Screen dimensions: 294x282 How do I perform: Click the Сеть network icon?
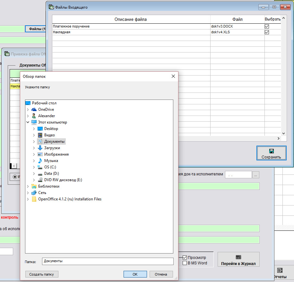click(34, 193)
